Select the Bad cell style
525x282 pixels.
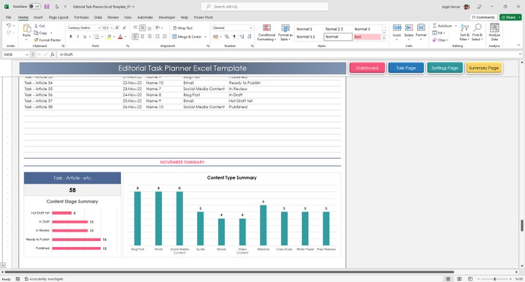367,37
